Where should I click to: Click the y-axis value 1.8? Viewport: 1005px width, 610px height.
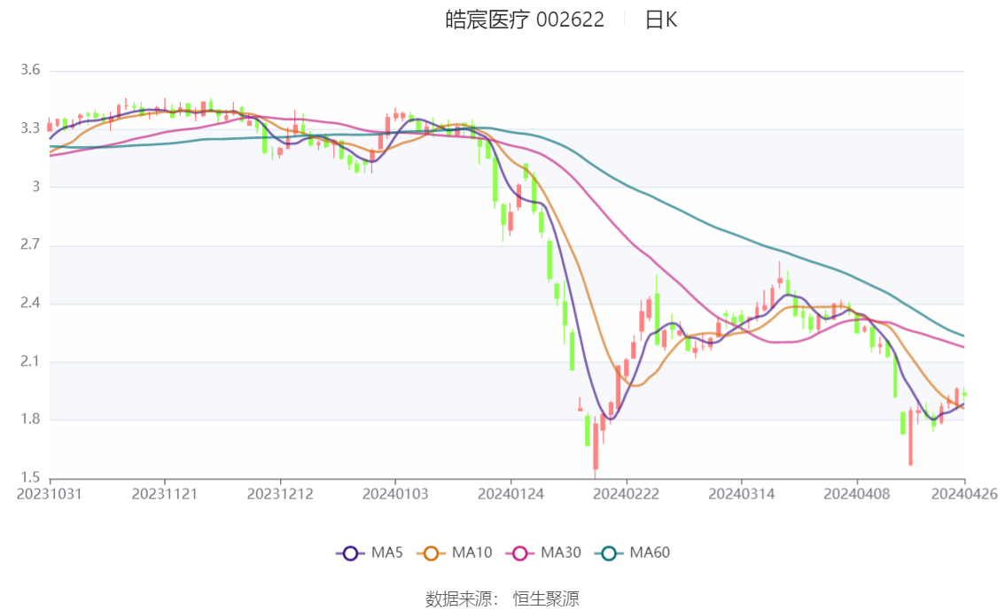(x=30, y=420)
